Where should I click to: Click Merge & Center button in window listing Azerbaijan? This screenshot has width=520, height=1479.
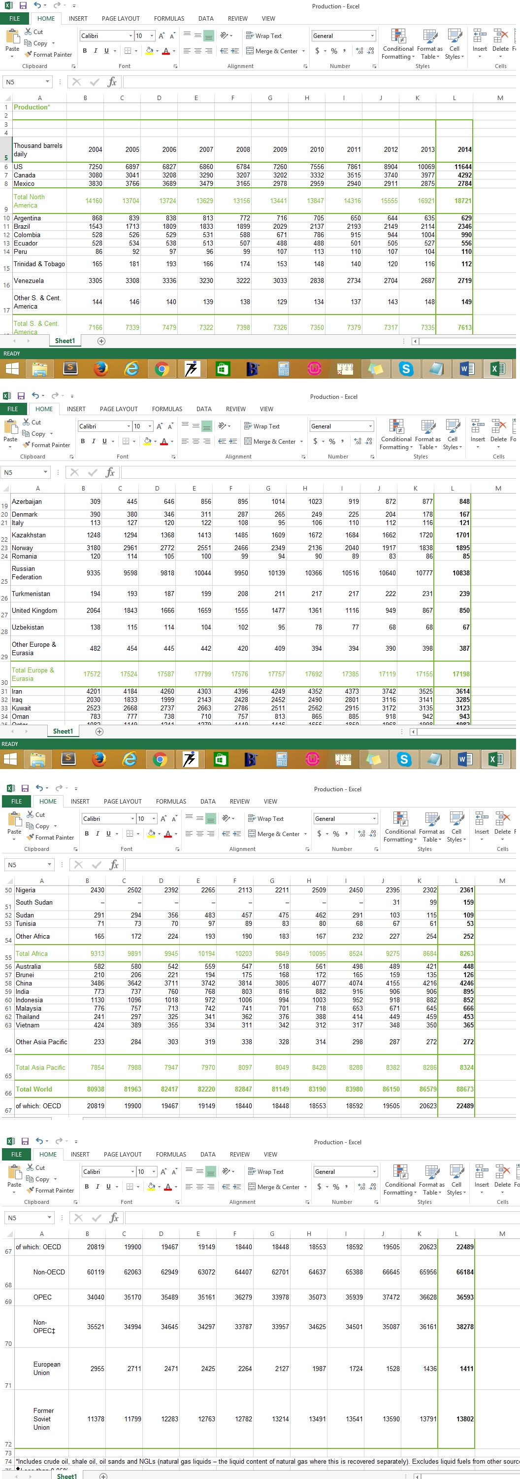click(270, 442)
